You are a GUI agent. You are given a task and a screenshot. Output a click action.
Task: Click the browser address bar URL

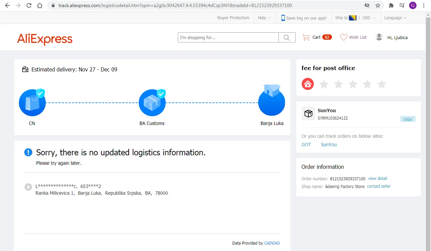[175, 5]
